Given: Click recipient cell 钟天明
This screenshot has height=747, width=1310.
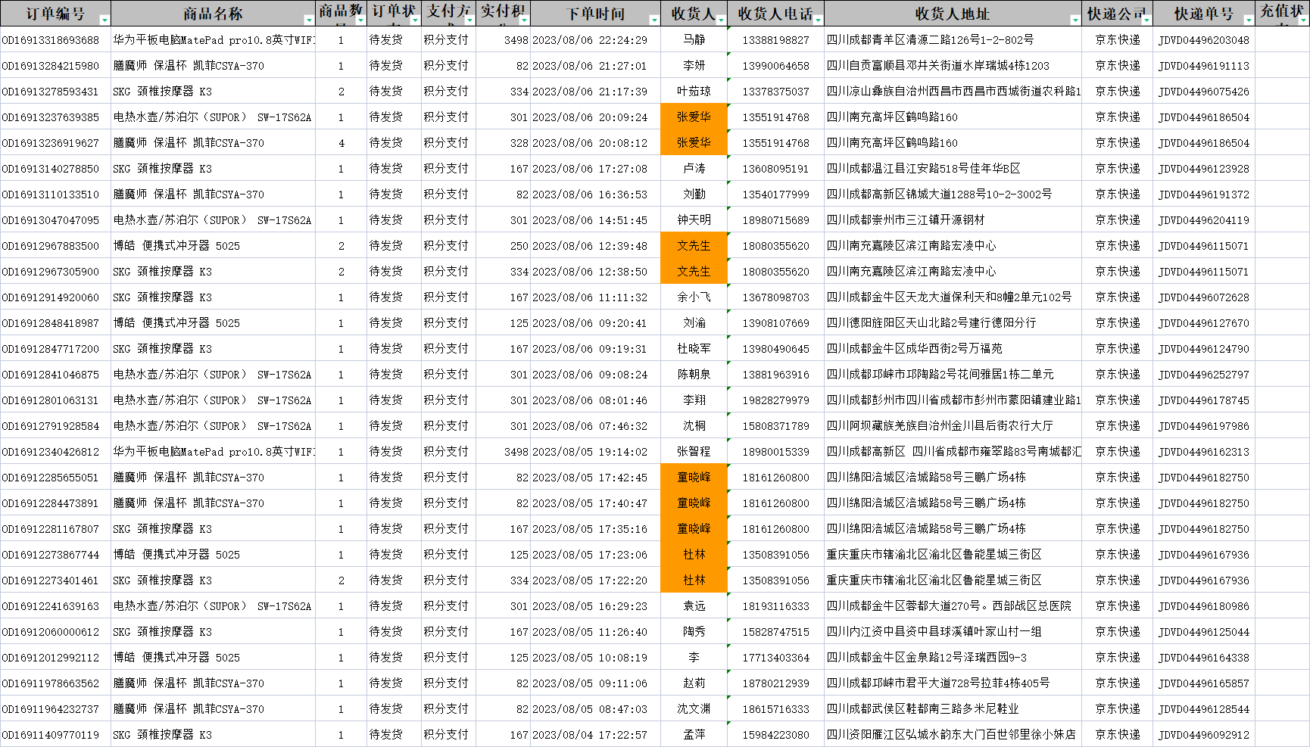Looking at the screenshot, I should tap(694, 220).
